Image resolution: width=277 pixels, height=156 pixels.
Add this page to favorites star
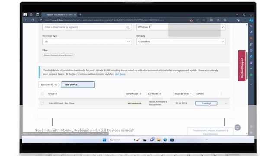204,20
